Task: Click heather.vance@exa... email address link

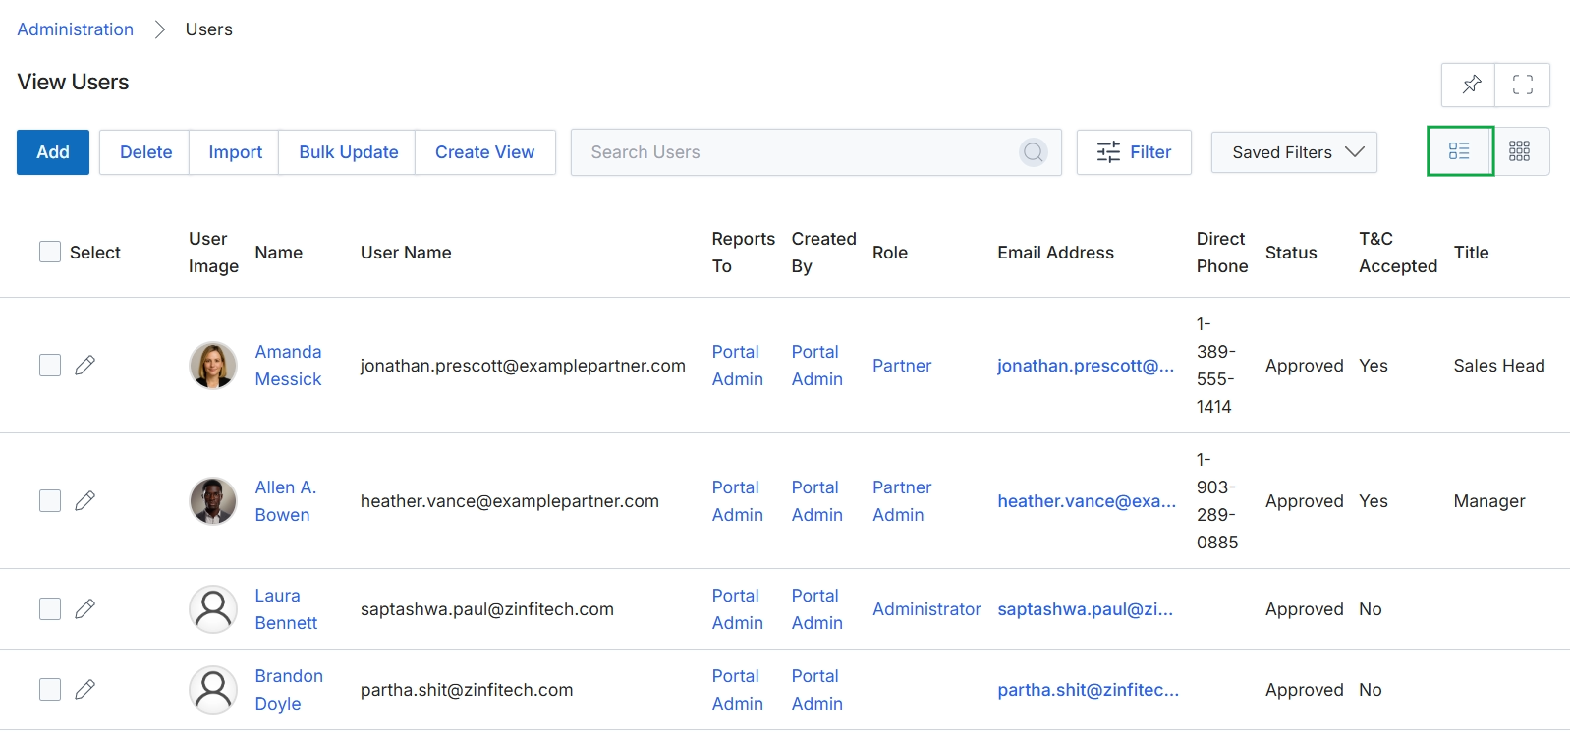Action: point(1087,501)
